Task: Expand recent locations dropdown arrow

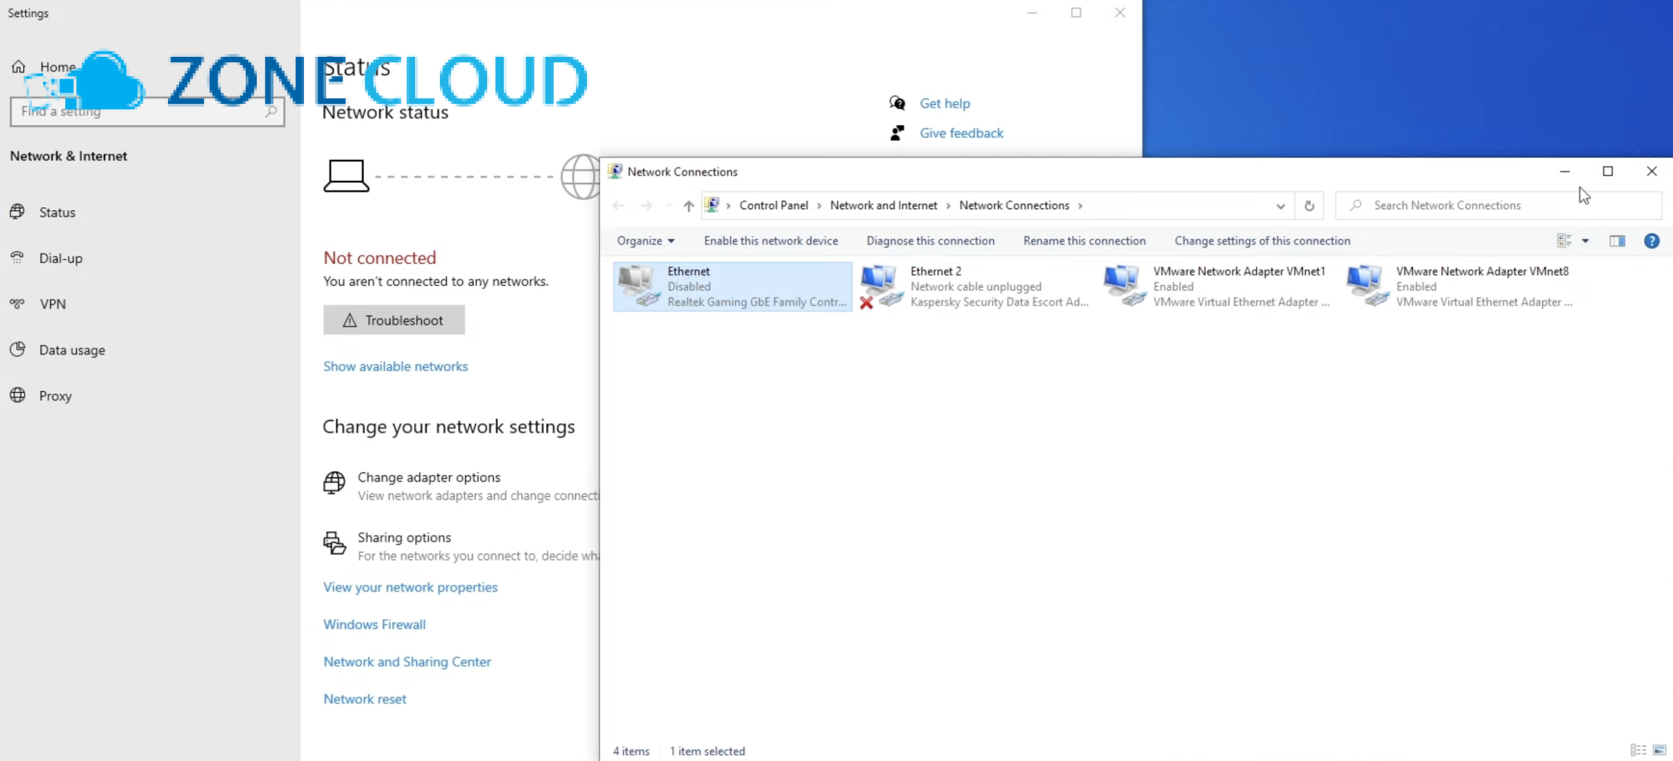Action: click(x=669, y=206)
